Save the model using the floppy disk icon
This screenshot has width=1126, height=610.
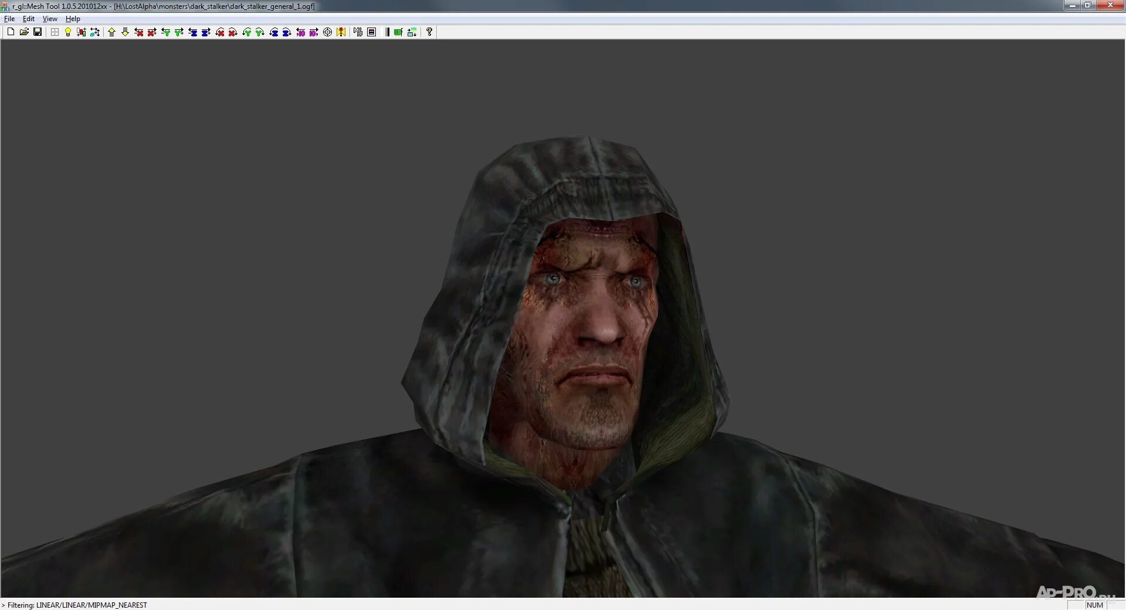[38, 32]
